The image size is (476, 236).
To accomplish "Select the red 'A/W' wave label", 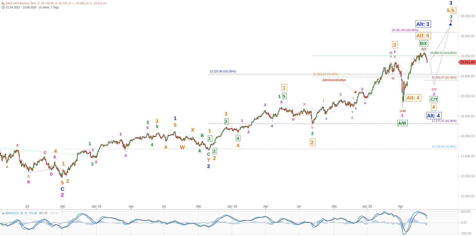I will (x=403, y=111).
